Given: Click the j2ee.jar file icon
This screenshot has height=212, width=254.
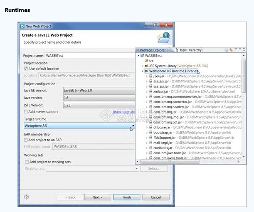Looking at the screenshot, I should pyautogui.click(x=150, y=76).
